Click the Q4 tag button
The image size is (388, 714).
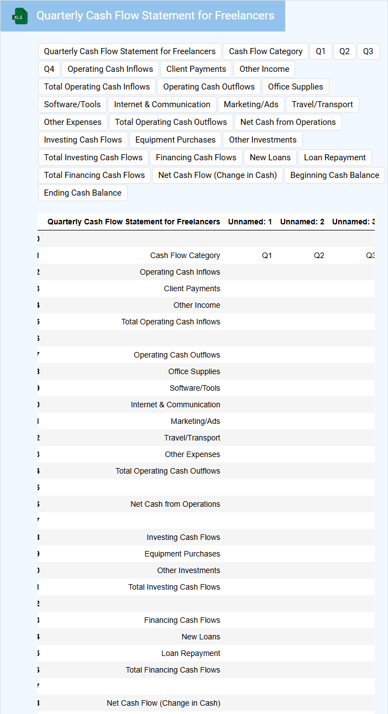[49, 69]
